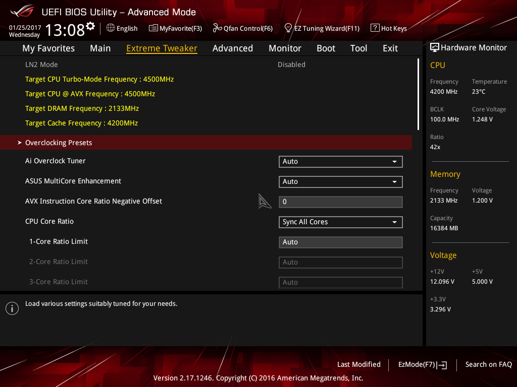Image resolution: width=517 pixels, height=387 pixels.
Task: Show Hot Keys list
Action: (394, 28)
